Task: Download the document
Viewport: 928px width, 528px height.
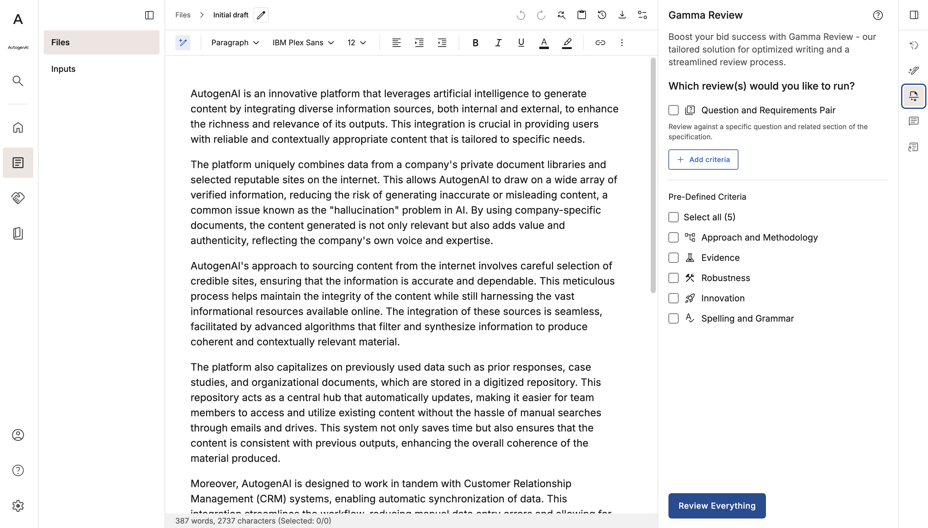Action: 622,15
